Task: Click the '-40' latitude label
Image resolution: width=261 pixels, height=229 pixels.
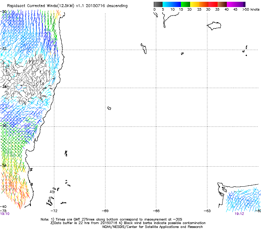Action: pos(3,207)
